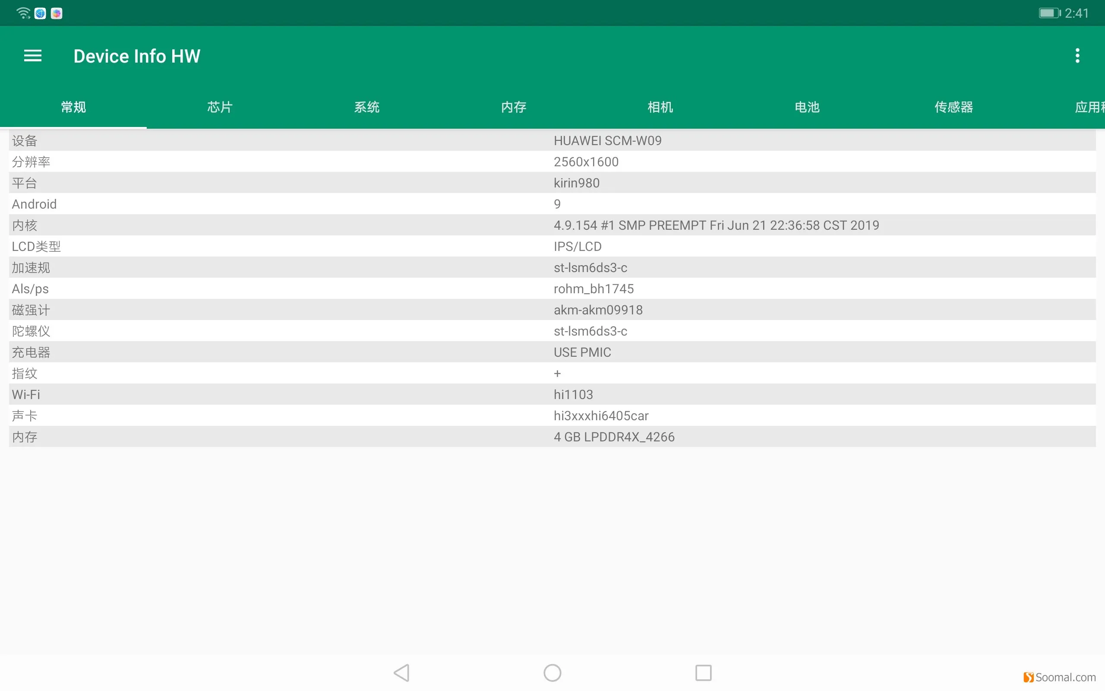
Task: Tap the kirin980 platform value
Action: (576, 183)
